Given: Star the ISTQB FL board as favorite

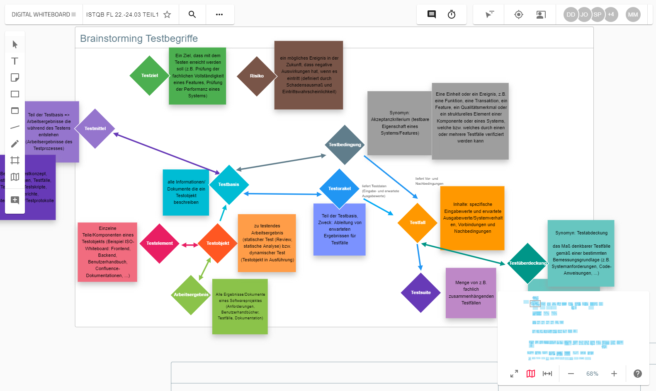Looking at the screenshot, I should click(x=167, y=14).
